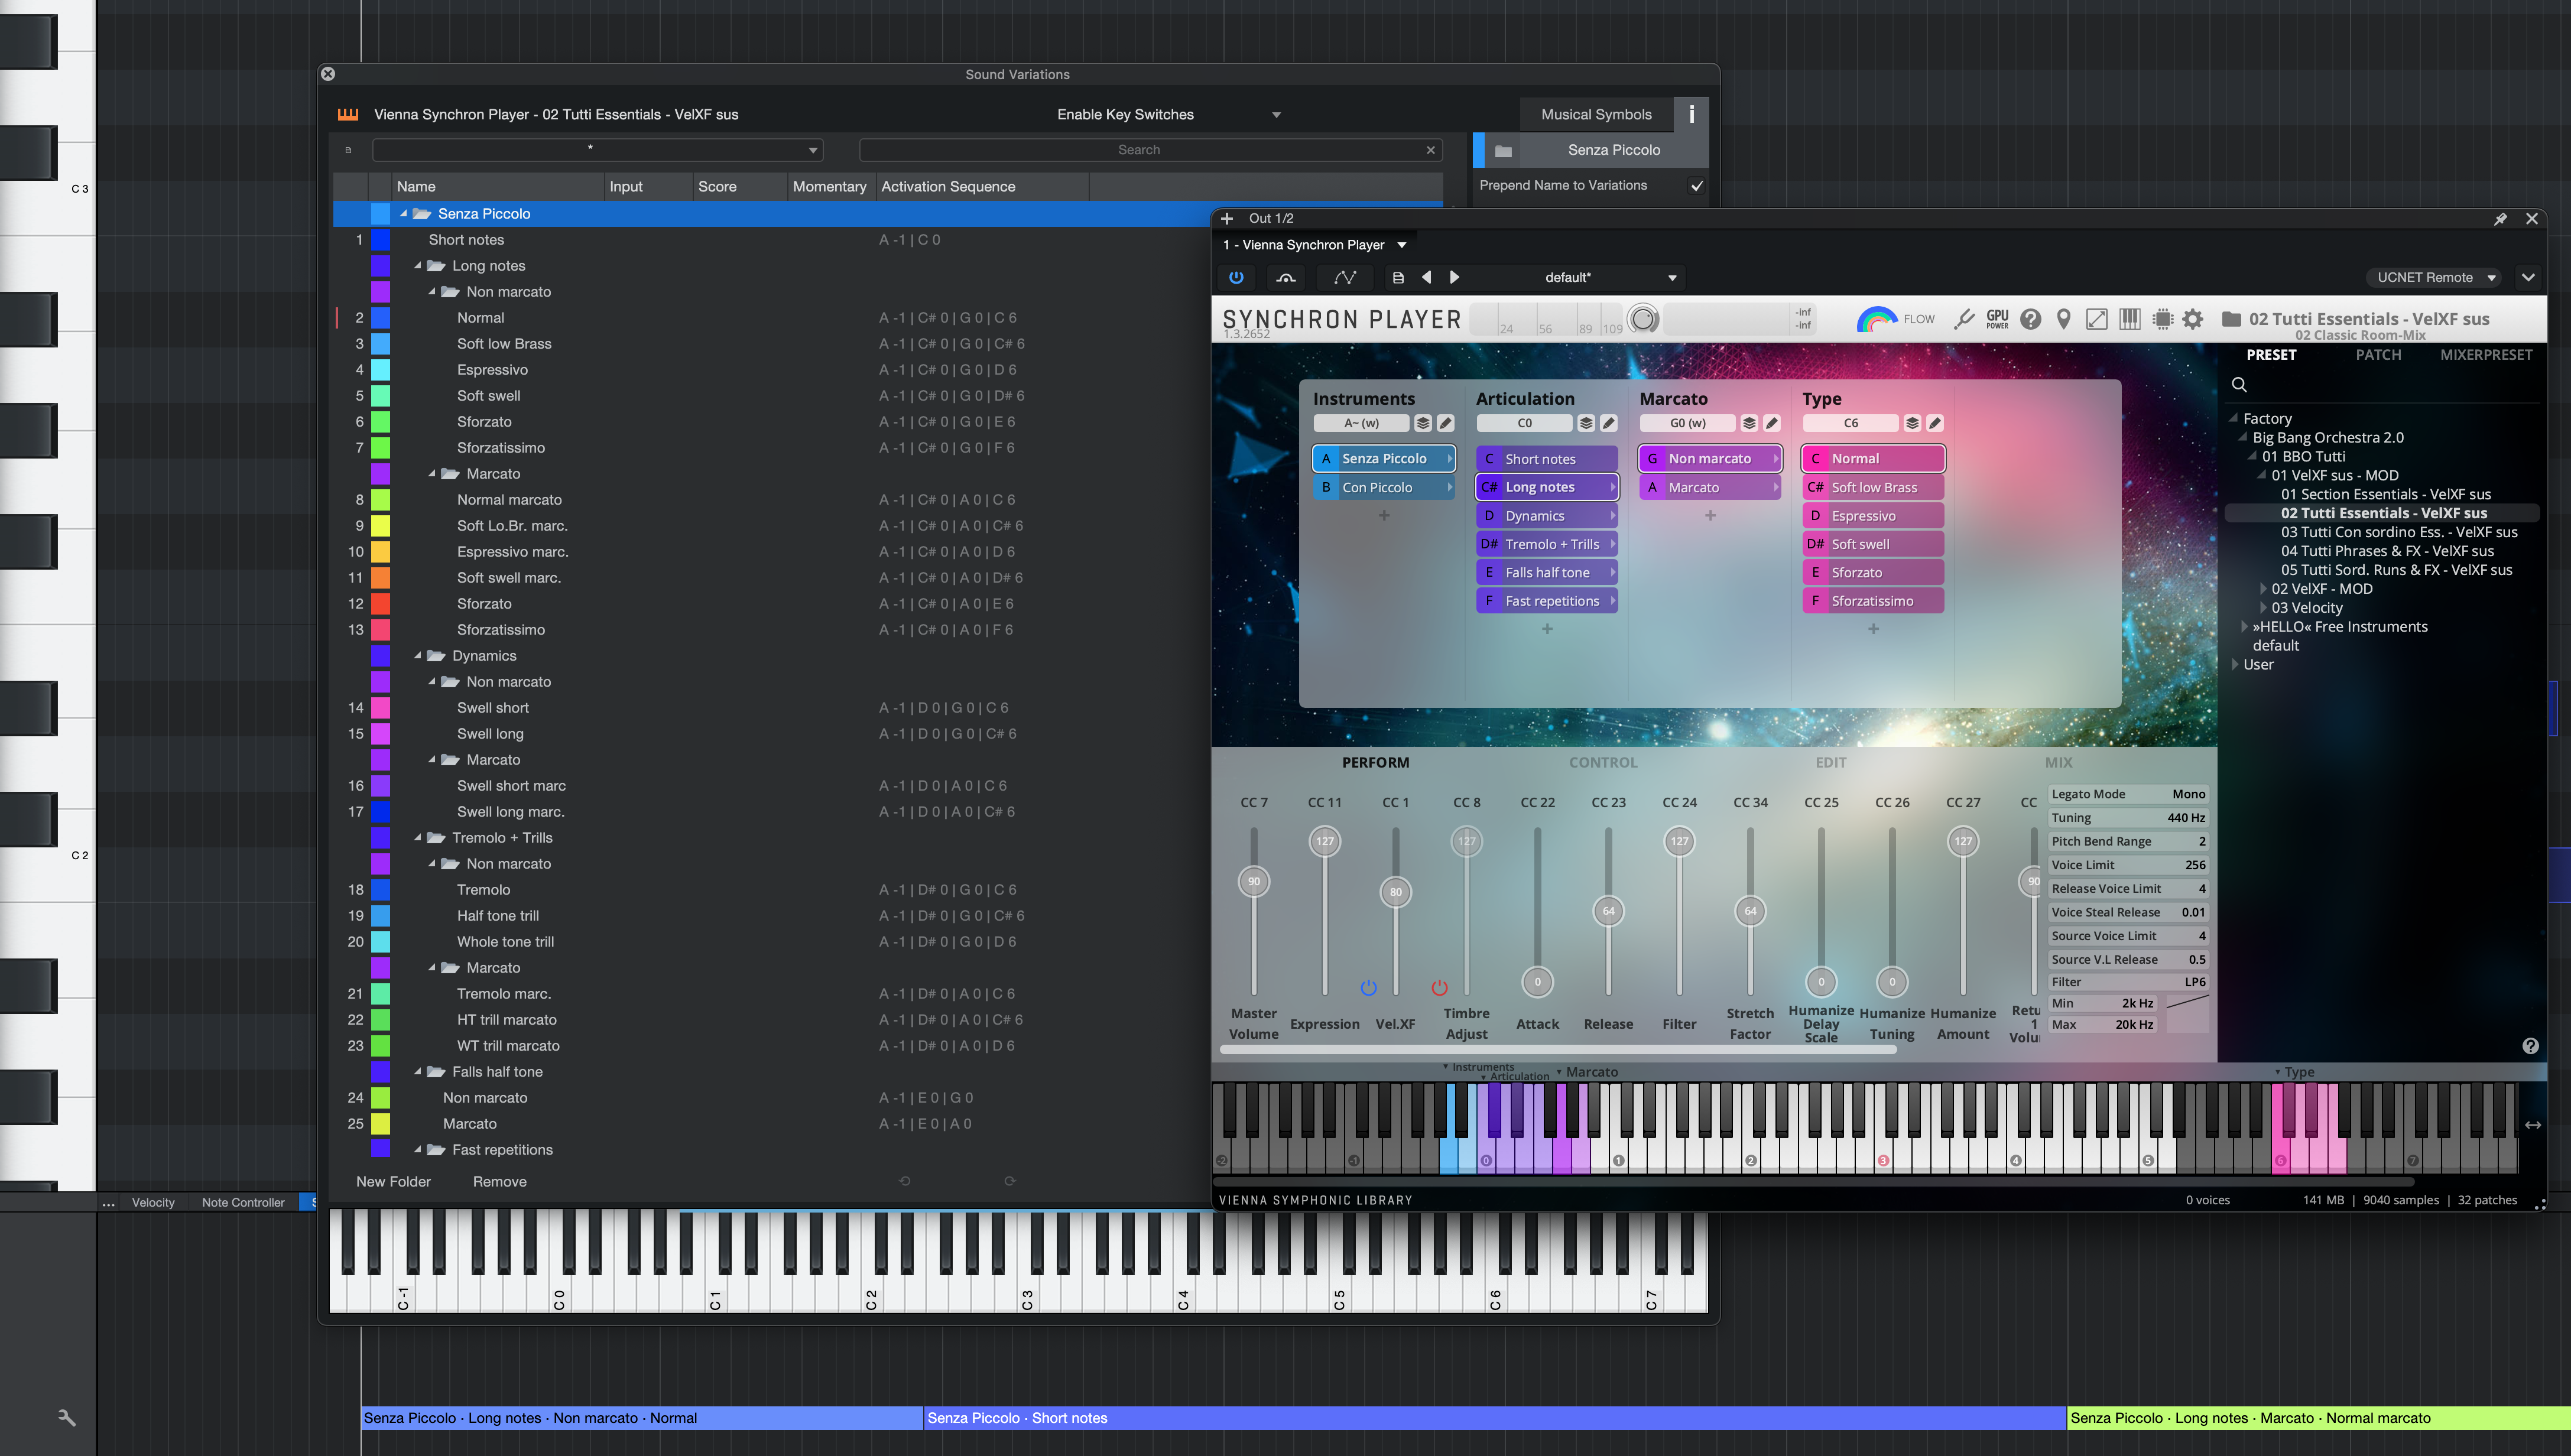Switch to the MIXERPRESET tab
This screenshot has width=2571, height=1456.
click(2486, 355)
